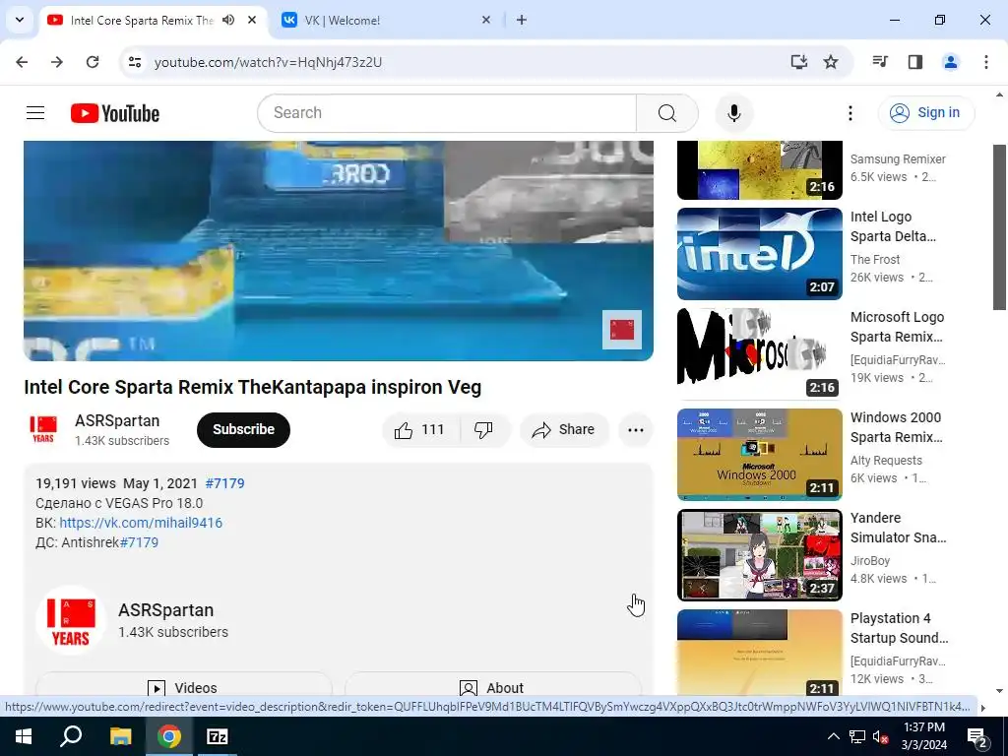Screen dimensions: 1008x756
Task: Close the VK Welcome tab
Action: pos(486,20)
